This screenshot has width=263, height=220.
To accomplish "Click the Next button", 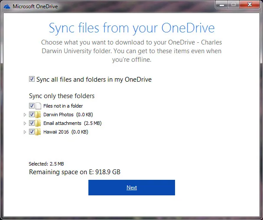I will [132, 188].
